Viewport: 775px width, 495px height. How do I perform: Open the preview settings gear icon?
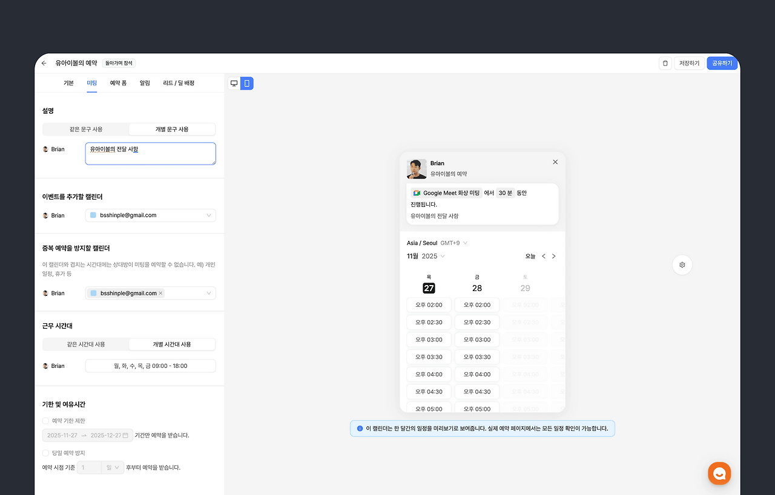pos(682,264)
